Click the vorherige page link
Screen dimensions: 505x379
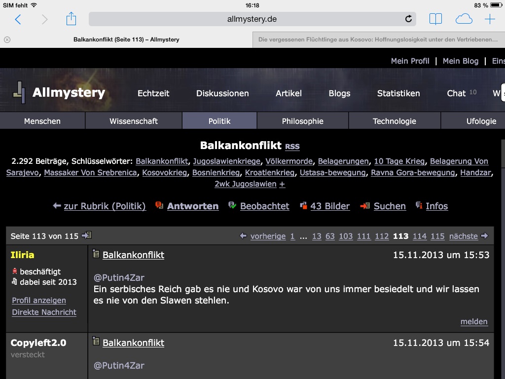(x=268, y=236)
